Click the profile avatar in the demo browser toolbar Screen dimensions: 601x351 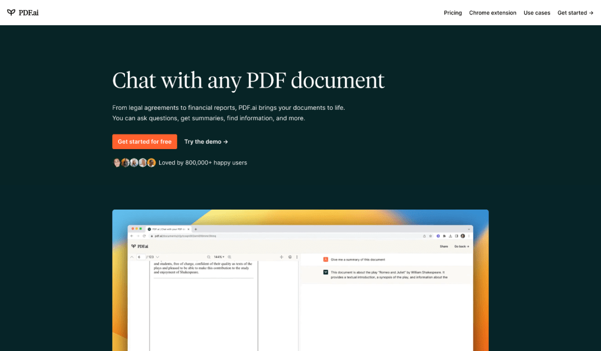pyautogui.click(x=462, y=236)
